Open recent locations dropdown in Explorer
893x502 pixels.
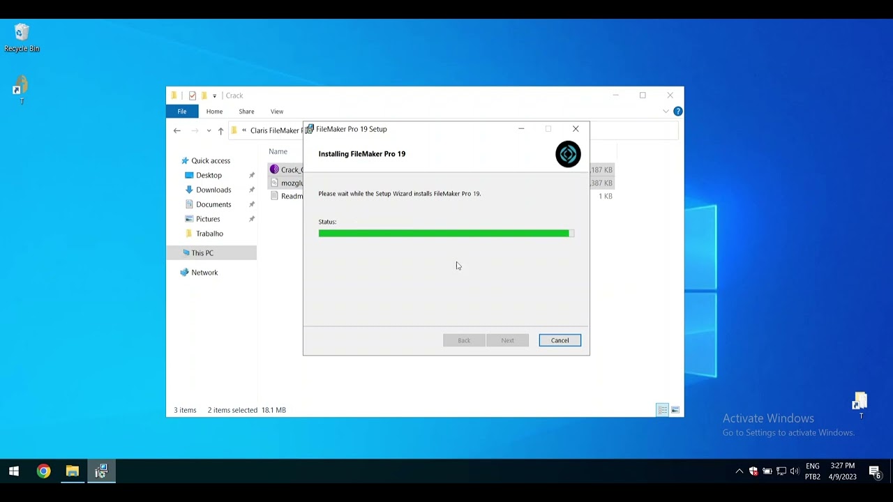(209, 130)
